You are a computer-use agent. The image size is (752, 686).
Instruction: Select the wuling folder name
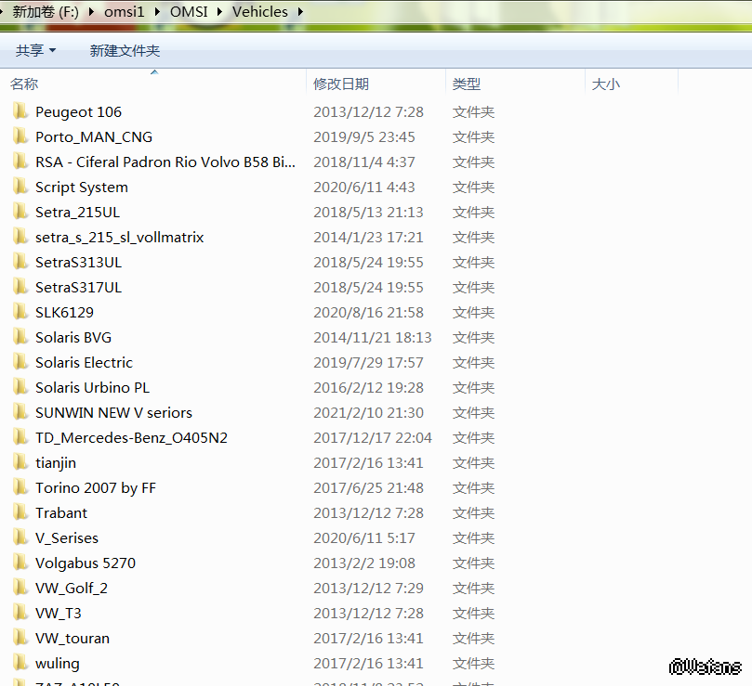click(x=58, y=664)
